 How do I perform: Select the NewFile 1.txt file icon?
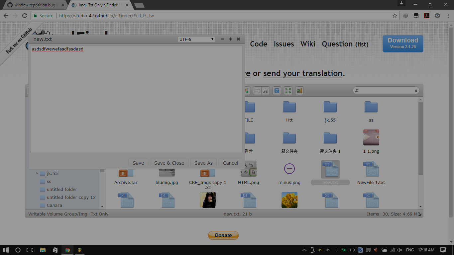371,169
